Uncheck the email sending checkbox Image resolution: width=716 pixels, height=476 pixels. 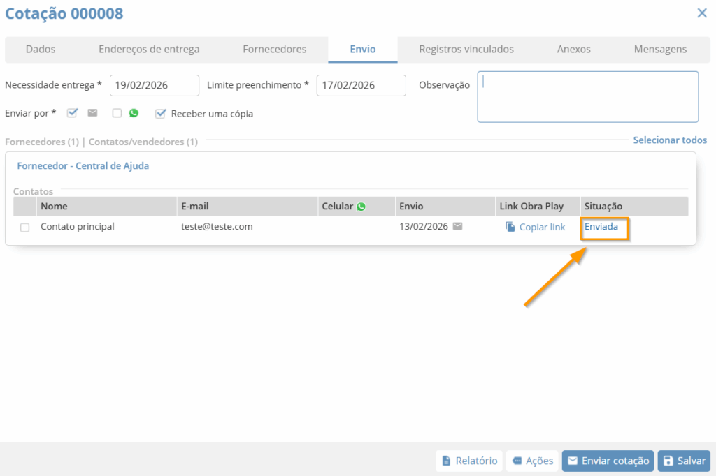[72, 113]
